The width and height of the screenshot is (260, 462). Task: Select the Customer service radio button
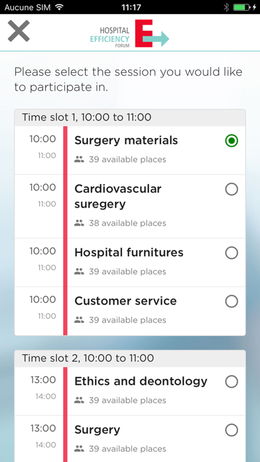click(231, 301)
